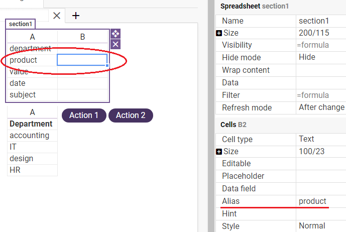
Task: Open the Refresh mode After change dropdown
Action: (321, 107)
